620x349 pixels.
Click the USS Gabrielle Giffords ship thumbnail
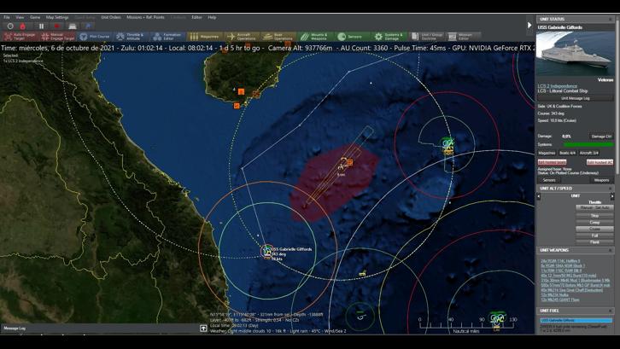click(x=575, y=54)
